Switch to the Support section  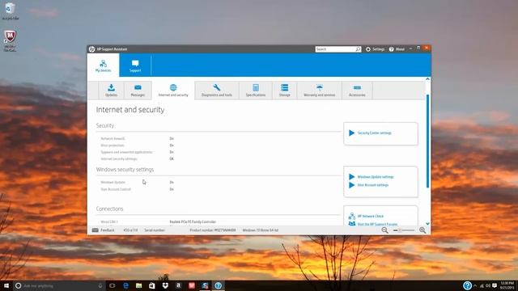coord(135,65)
